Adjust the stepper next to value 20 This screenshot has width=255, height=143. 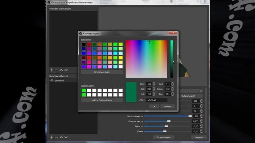pos(201,111)
